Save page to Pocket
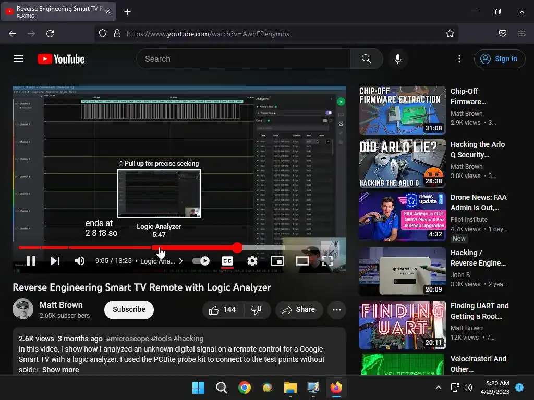 coord(502,34)
